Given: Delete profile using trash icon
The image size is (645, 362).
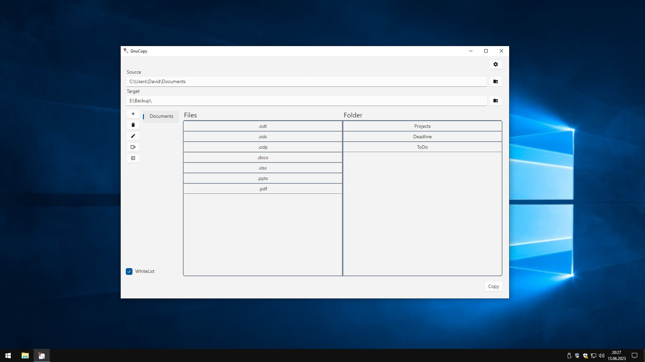Looking at the screenshot, I should pyautogui.click(x=133, y=125).
